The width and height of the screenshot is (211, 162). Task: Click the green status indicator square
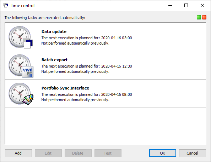pyautogui.click(x=199, y=17)
